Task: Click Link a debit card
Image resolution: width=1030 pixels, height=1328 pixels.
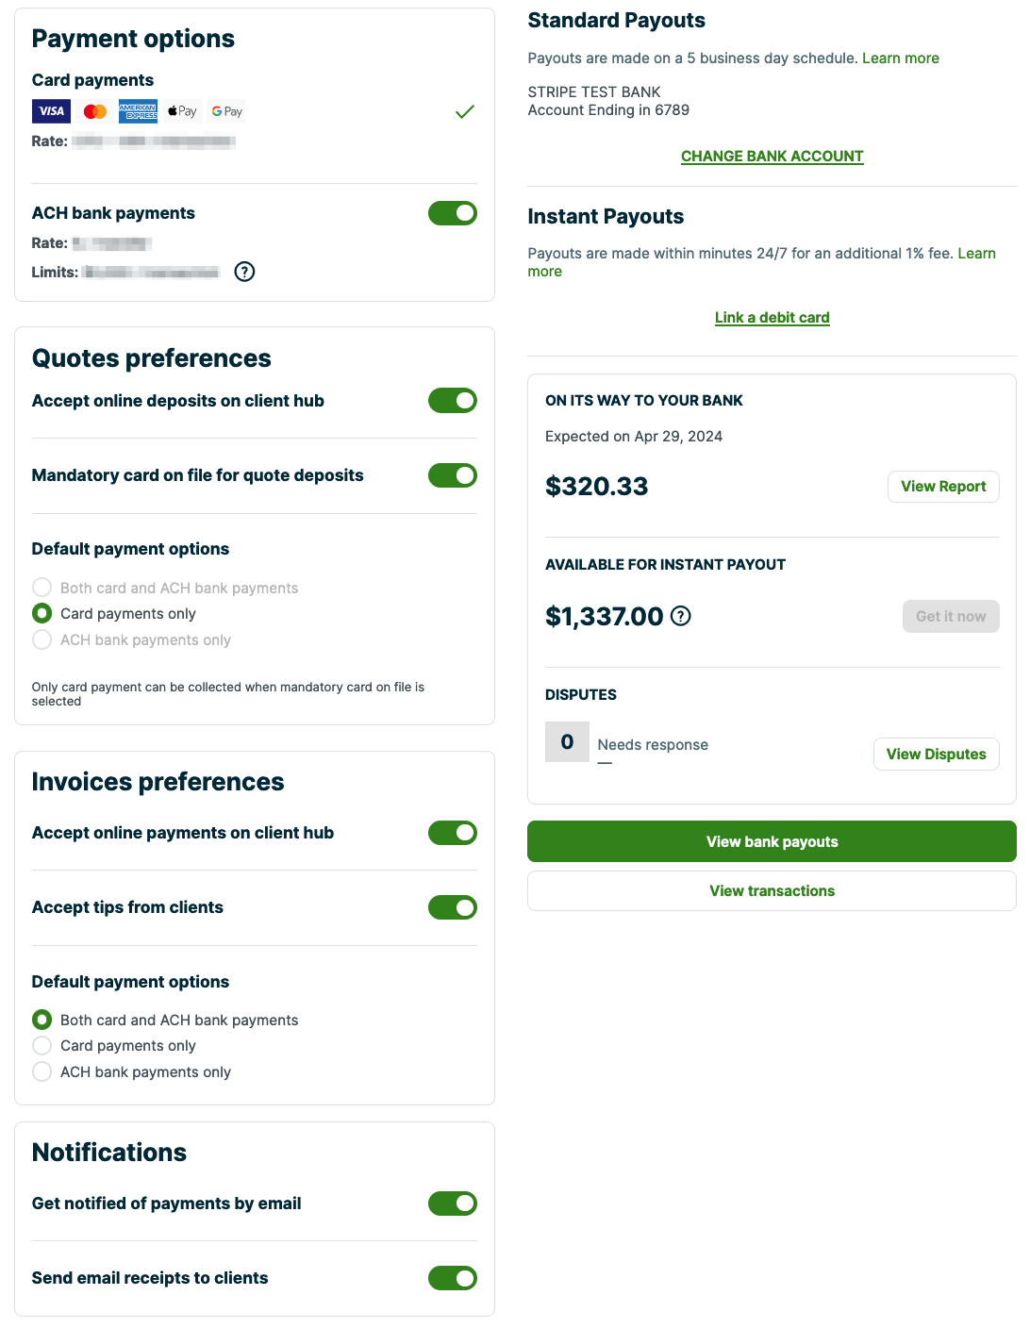Action: click(772, 317)
